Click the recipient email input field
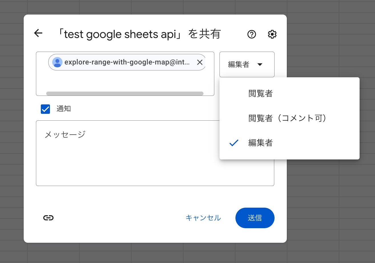Screen dimensions: 375x263 (126, 81)
